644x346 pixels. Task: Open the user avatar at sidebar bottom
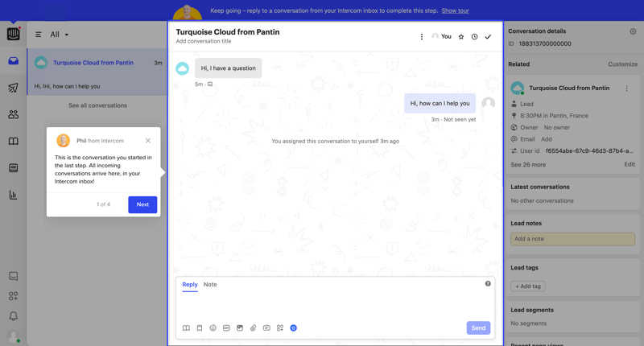pos(14,336)
